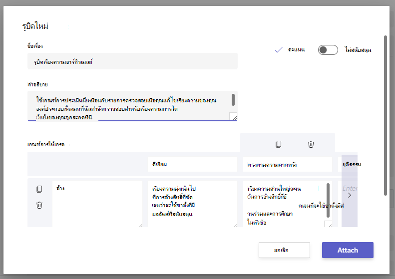The width and height of the screenshot is (395, 279).
Task: Click the ไม่สนับสนุน label next to toggle
Action: tap(358, 50)
